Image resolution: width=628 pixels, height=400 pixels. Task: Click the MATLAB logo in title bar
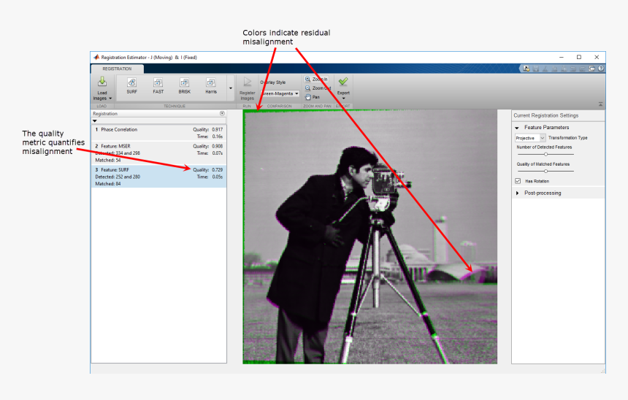96,57
